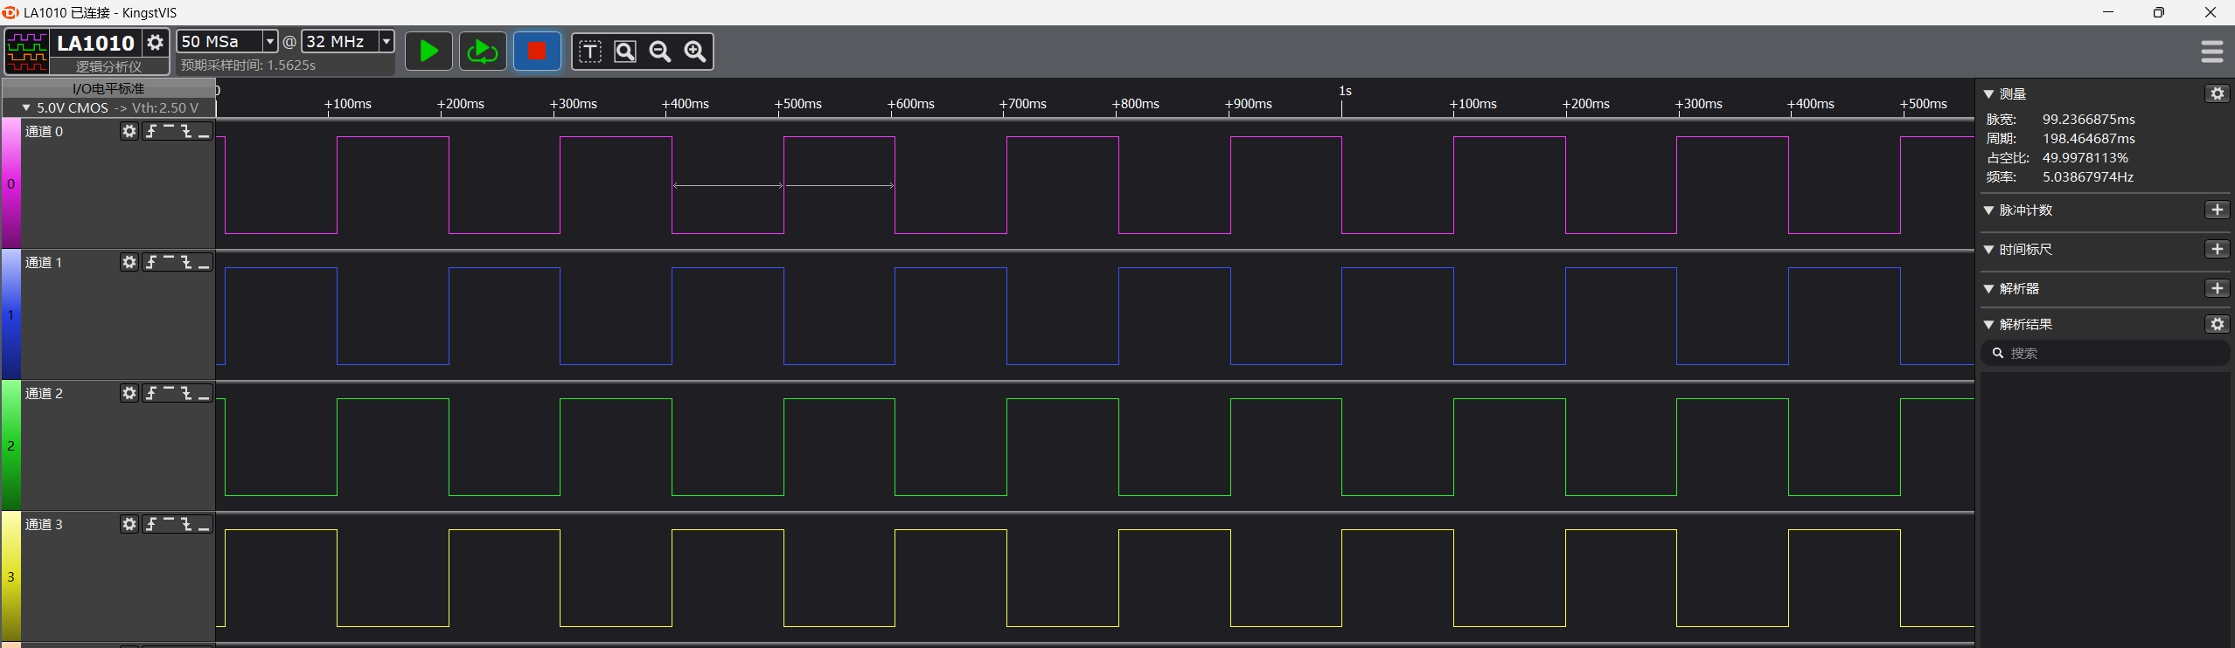Set rising-edge trigger on 通道 1

point(151,262)
